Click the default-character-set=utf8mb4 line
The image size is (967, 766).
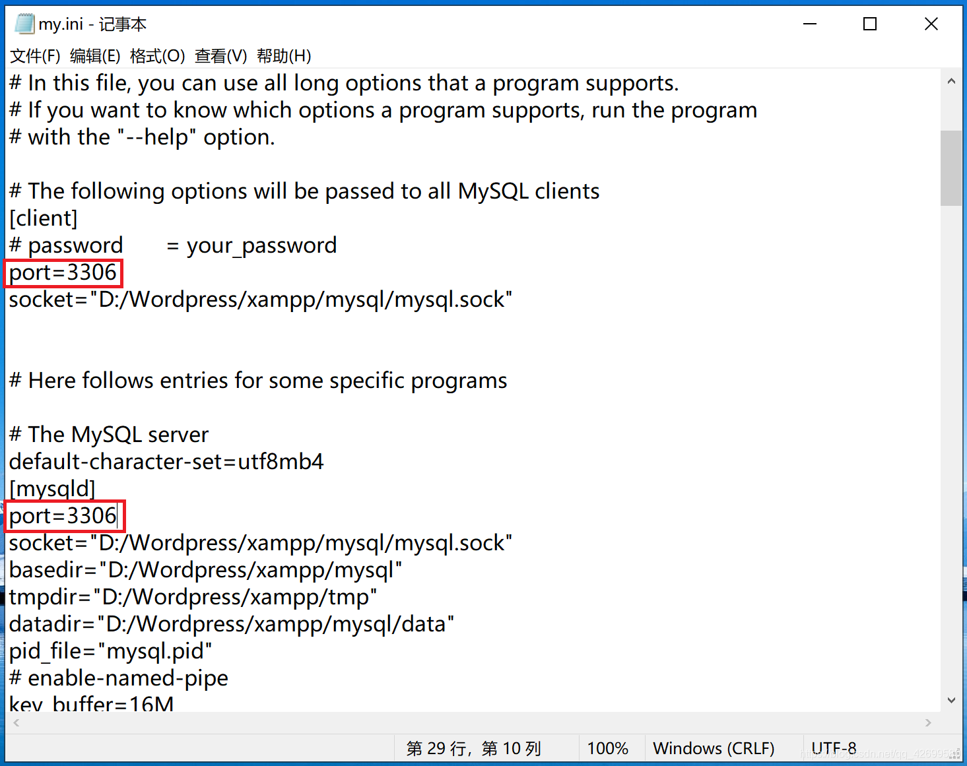pos(166,462)
